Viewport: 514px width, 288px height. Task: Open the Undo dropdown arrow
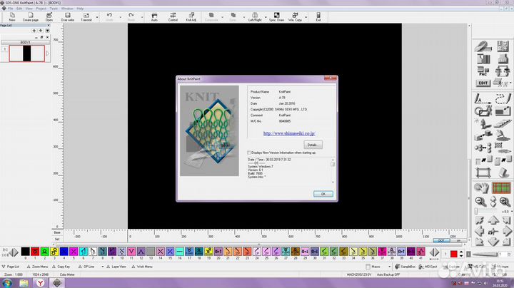coord(121,17)
